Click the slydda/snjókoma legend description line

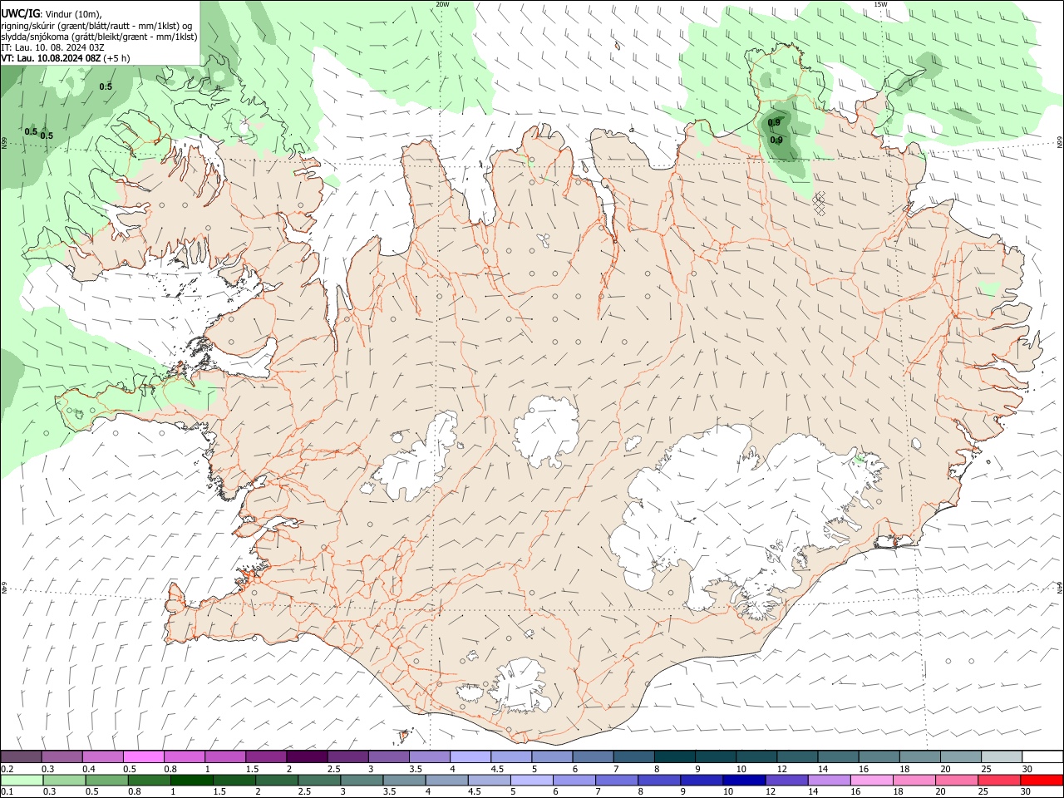tap(99, 37)
